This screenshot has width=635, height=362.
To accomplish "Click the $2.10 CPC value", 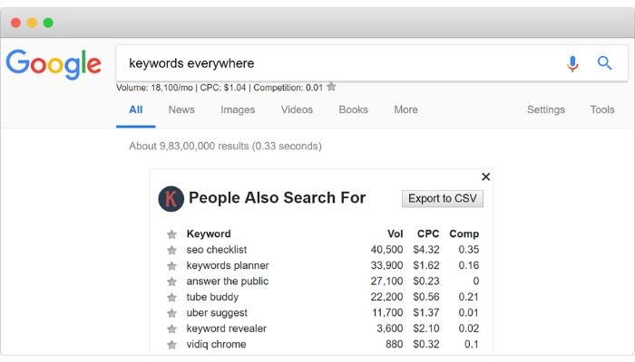I will 426,329.
